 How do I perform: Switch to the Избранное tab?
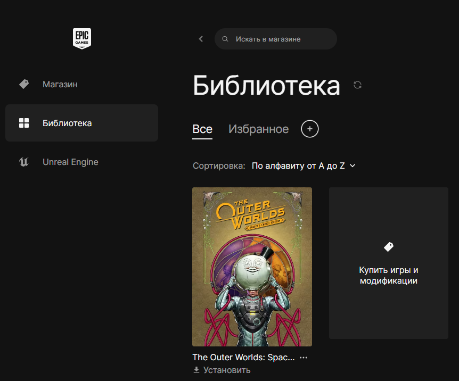point(258,129)
